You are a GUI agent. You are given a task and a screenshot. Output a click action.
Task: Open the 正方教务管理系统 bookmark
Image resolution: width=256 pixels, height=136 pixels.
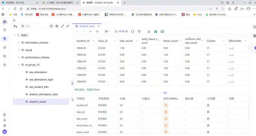[142, 14]
